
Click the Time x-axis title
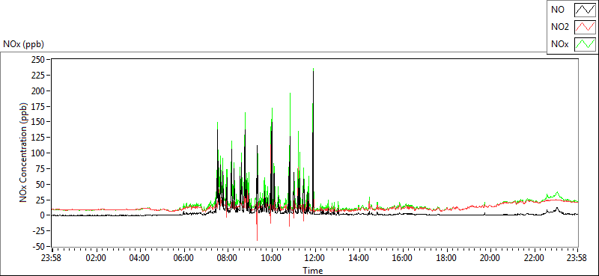click(x=313, y=271)
